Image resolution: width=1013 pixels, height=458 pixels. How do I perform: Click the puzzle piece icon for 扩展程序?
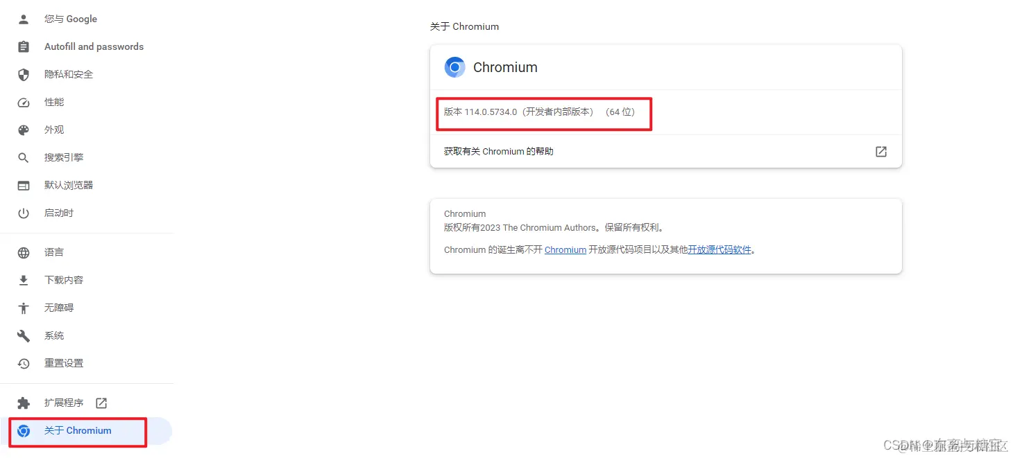[x=24, y=403]
